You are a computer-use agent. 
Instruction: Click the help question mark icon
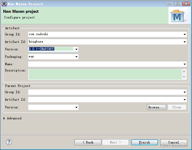click(9, 142)
